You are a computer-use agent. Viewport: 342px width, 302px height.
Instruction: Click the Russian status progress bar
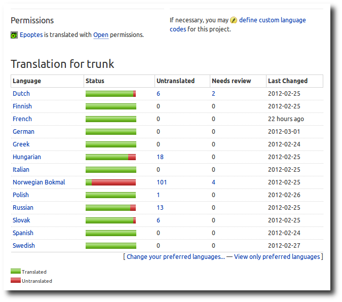110,208
